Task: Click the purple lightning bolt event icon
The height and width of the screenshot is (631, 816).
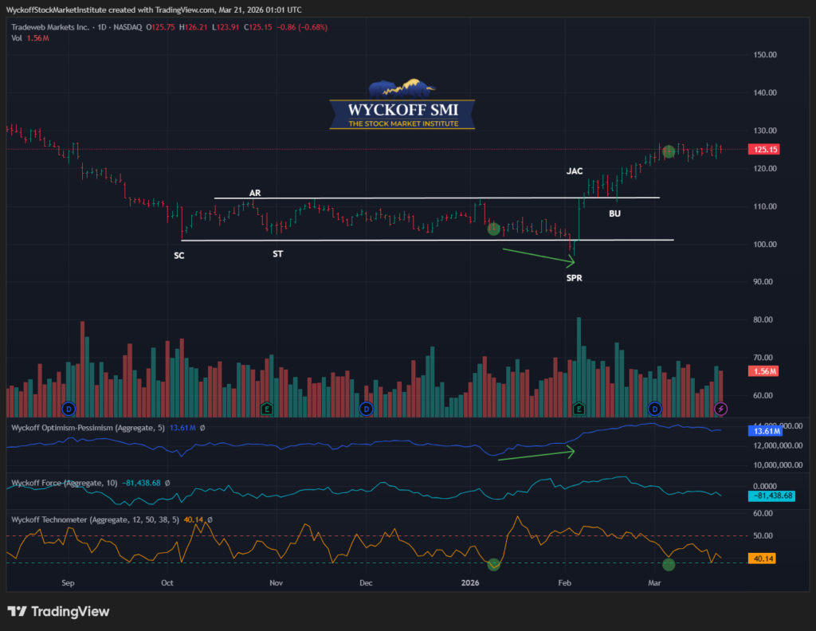Action: [721, 409]
